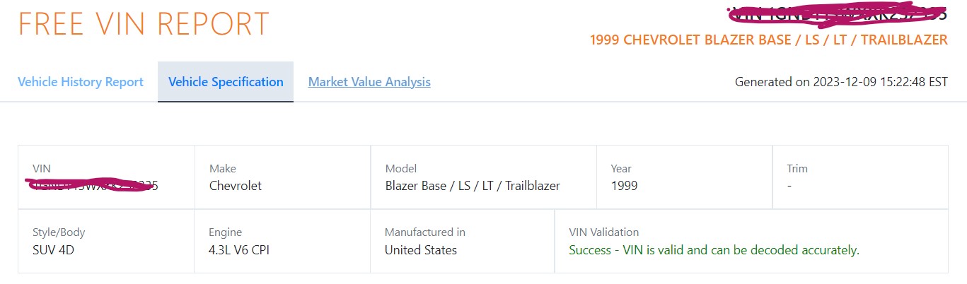Open the Vehicle History Report tab
This screenshot has height=284, width=967.
pyautogui.click(x=80, y=82)
